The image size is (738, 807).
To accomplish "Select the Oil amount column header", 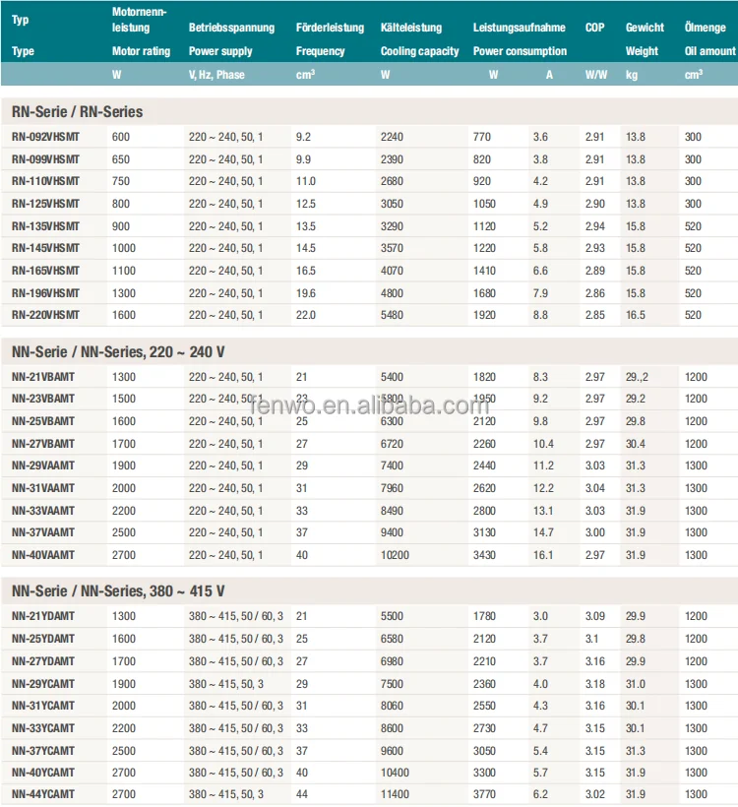I will click(x=709, y=51).
